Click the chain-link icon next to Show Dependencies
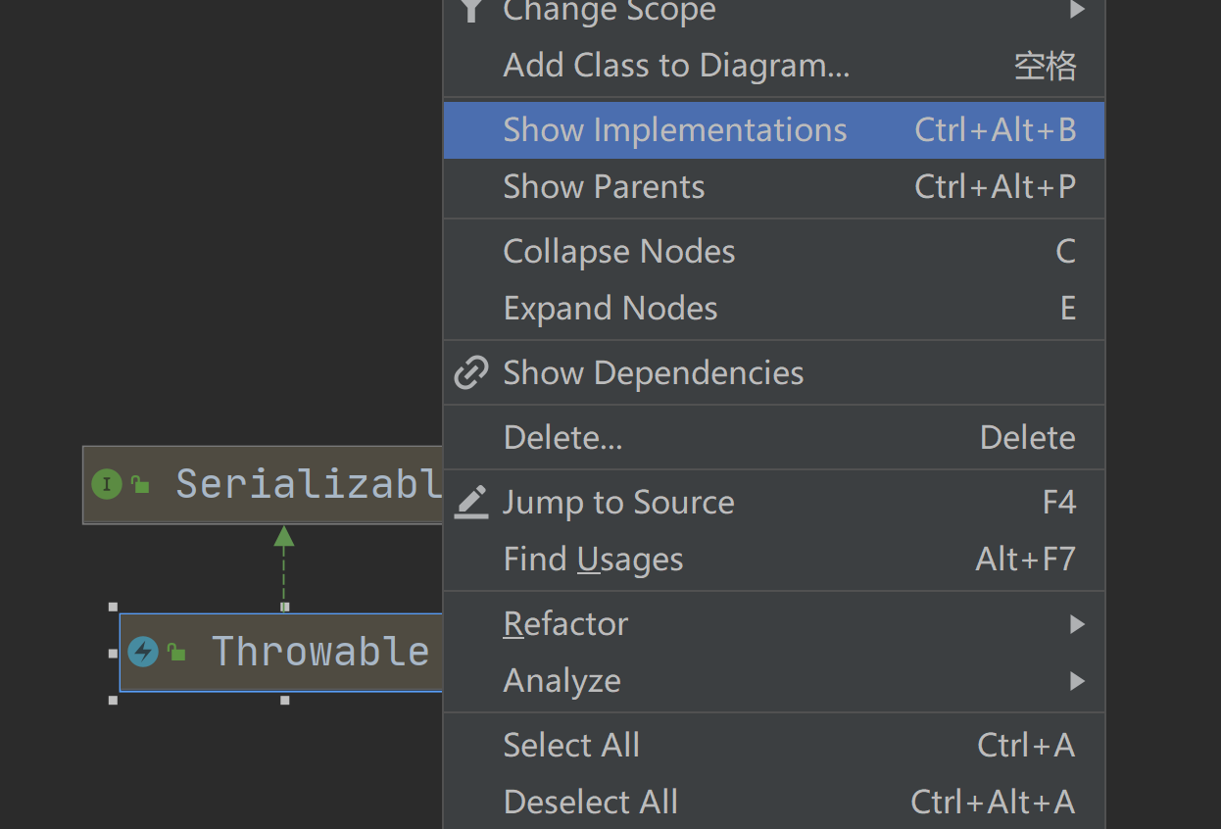Viewport: 1221px width, 829px height. point(471,372)
